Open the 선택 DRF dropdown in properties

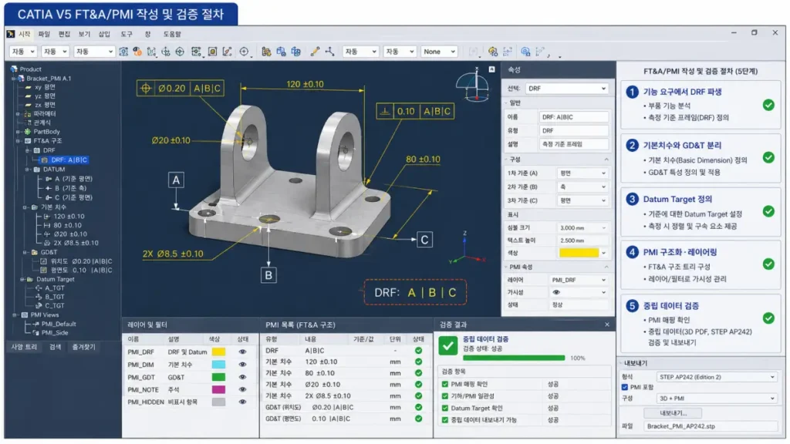point(567,89)
